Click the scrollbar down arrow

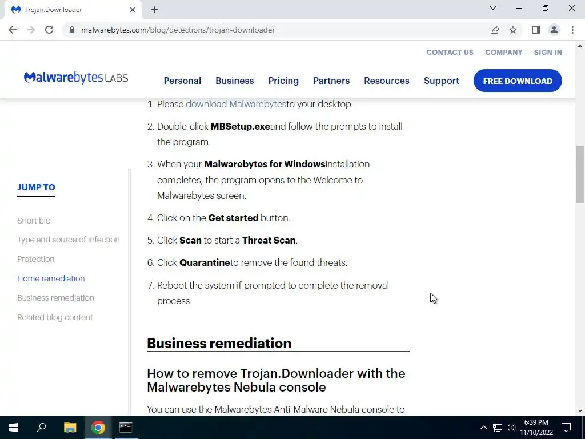[580, 411]
